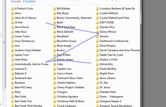Image resolution: width=166 pixels, height=107 pixels.
Task: Click the Charlie Feathers folder name
Action: pos(66,83)
